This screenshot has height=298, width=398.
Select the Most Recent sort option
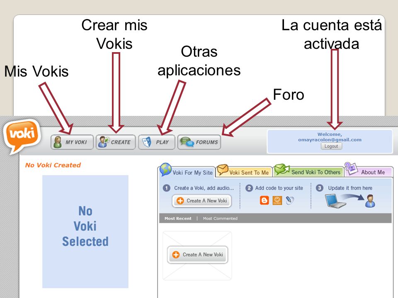click(178, 219)
